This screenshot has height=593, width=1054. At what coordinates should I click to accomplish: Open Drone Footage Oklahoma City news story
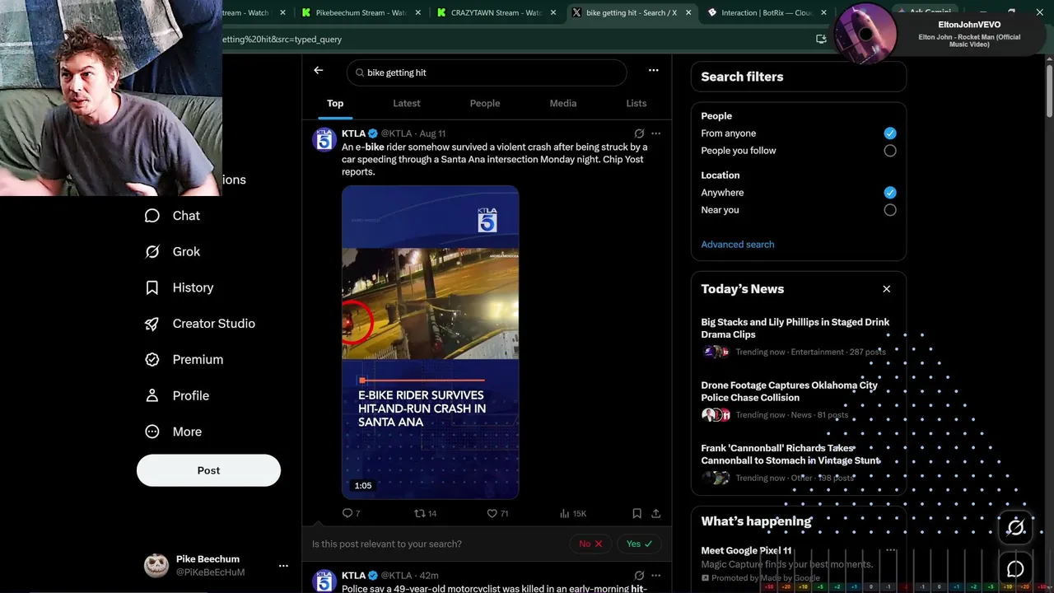798,400
